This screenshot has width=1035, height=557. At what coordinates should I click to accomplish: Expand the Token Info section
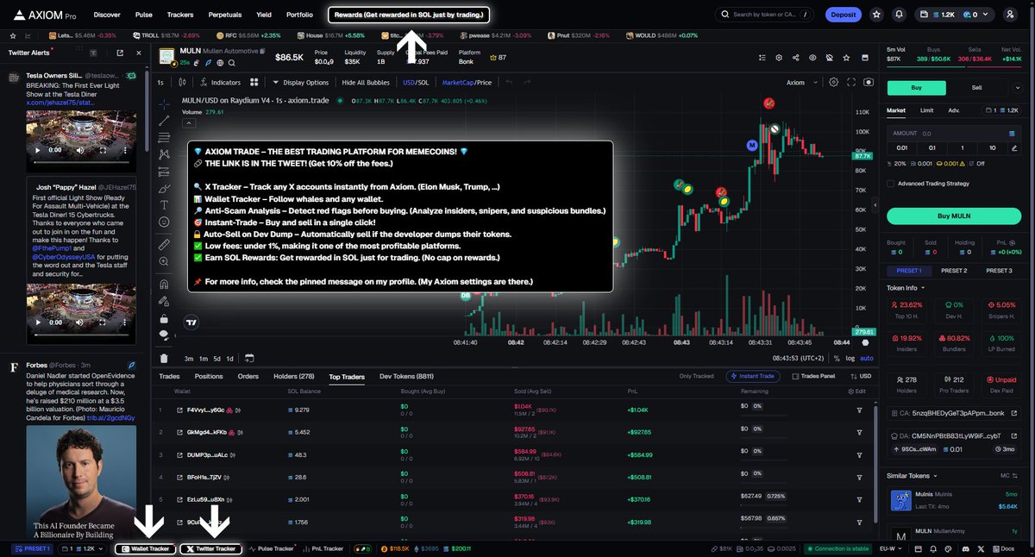[906, 287]
